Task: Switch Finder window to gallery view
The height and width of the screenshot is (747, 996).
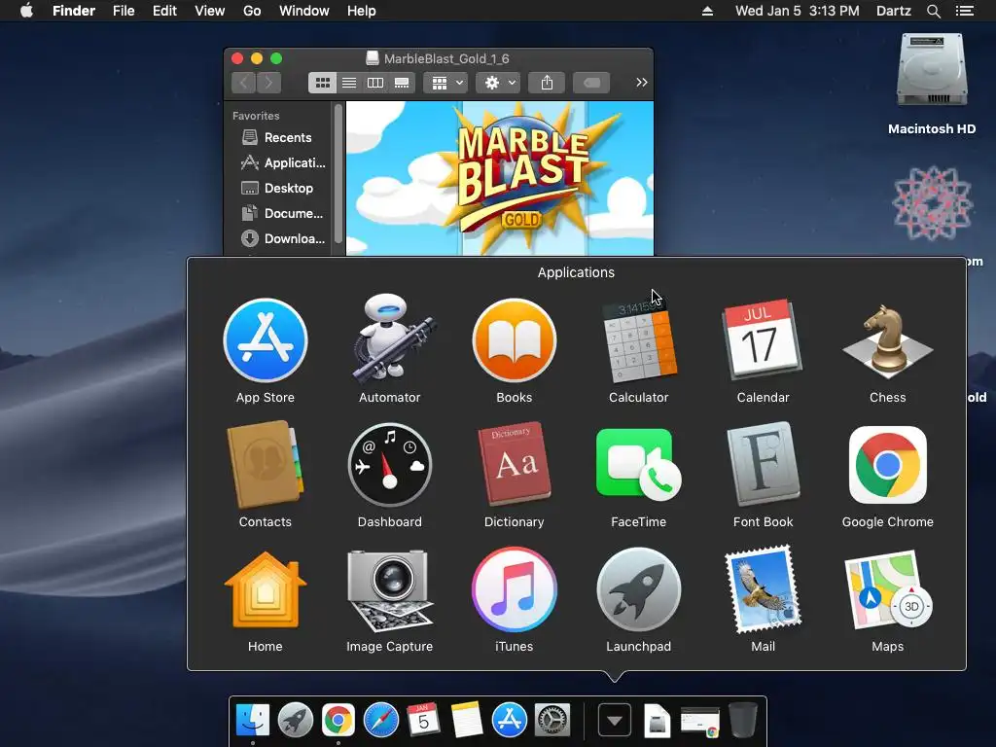Action: pyautogui.click(x=402, y=83)
